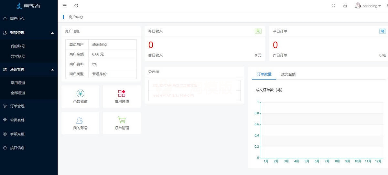Open 异常账号 in the sidebar
Screen dimensions: 388x175
(18, 56)
